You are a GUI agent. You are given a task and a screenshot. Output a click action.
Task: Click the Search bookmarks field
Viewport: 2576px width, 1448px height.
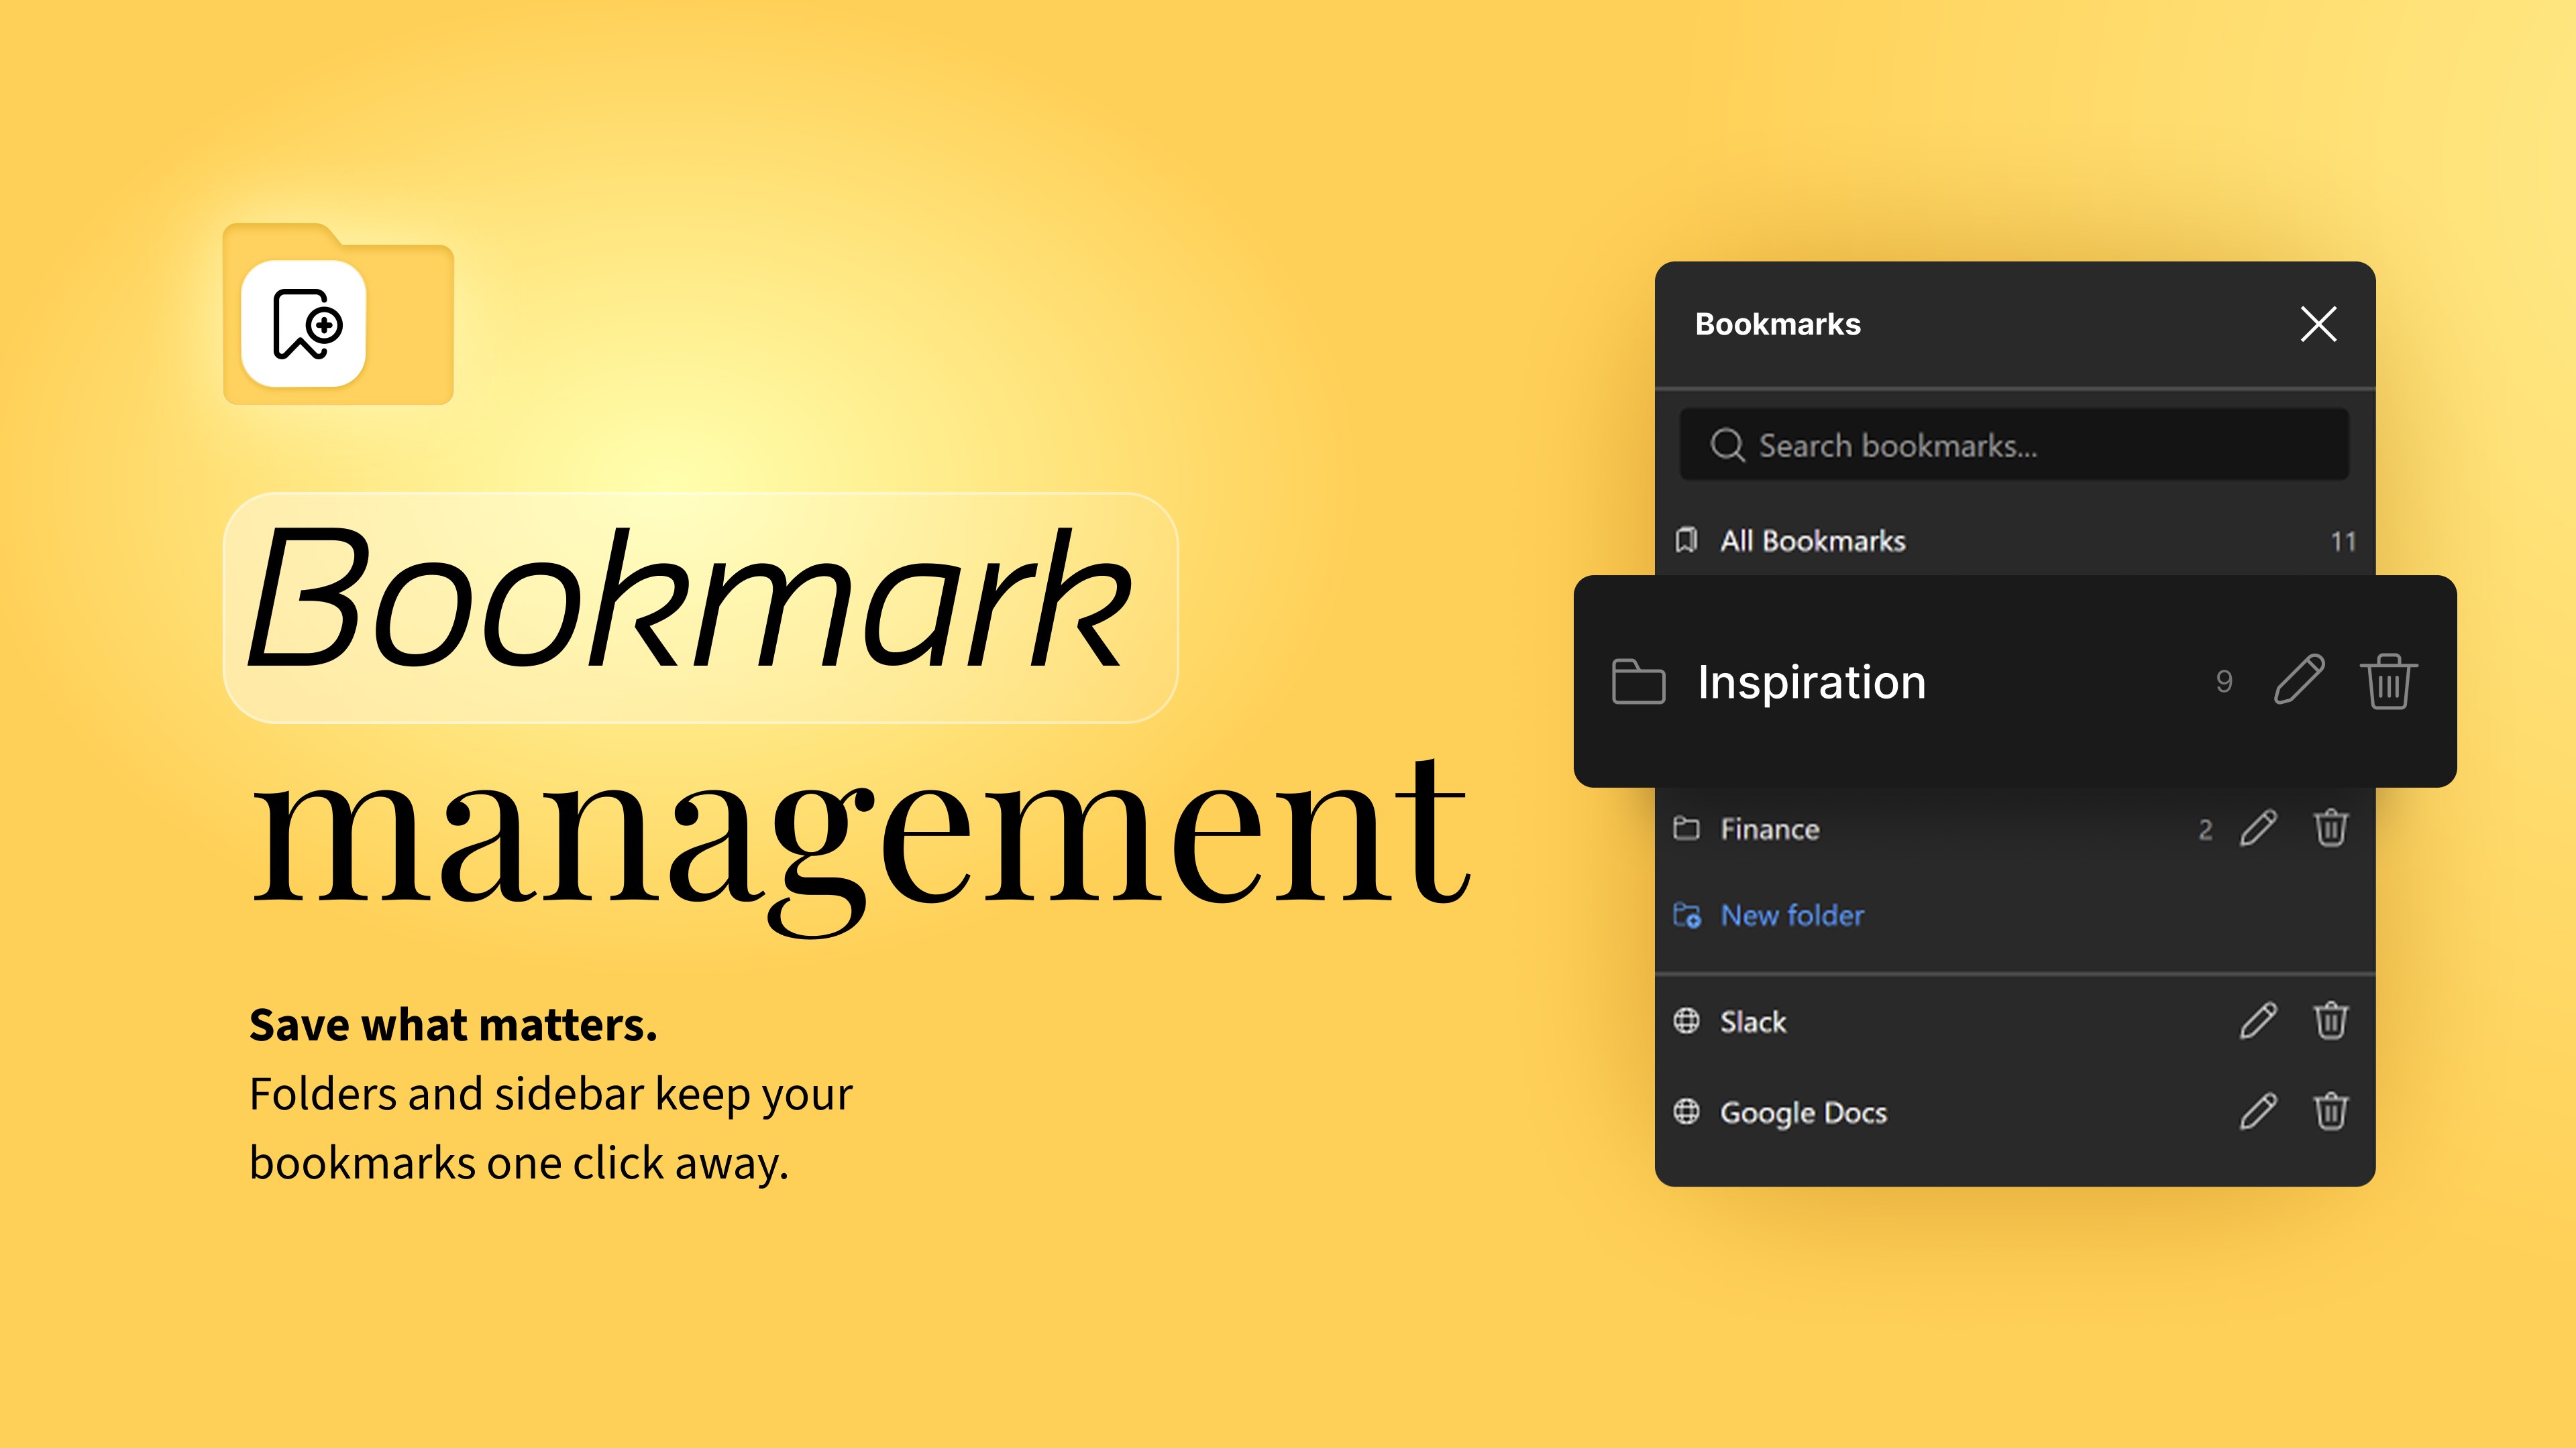pos(2014,444)
